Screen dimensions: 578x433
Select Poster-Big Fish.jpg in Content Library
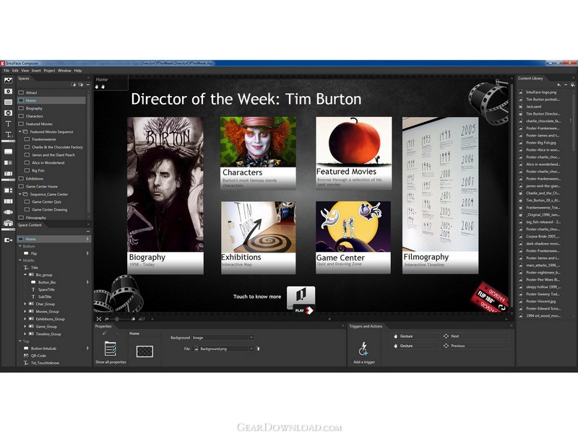[540, 142]
